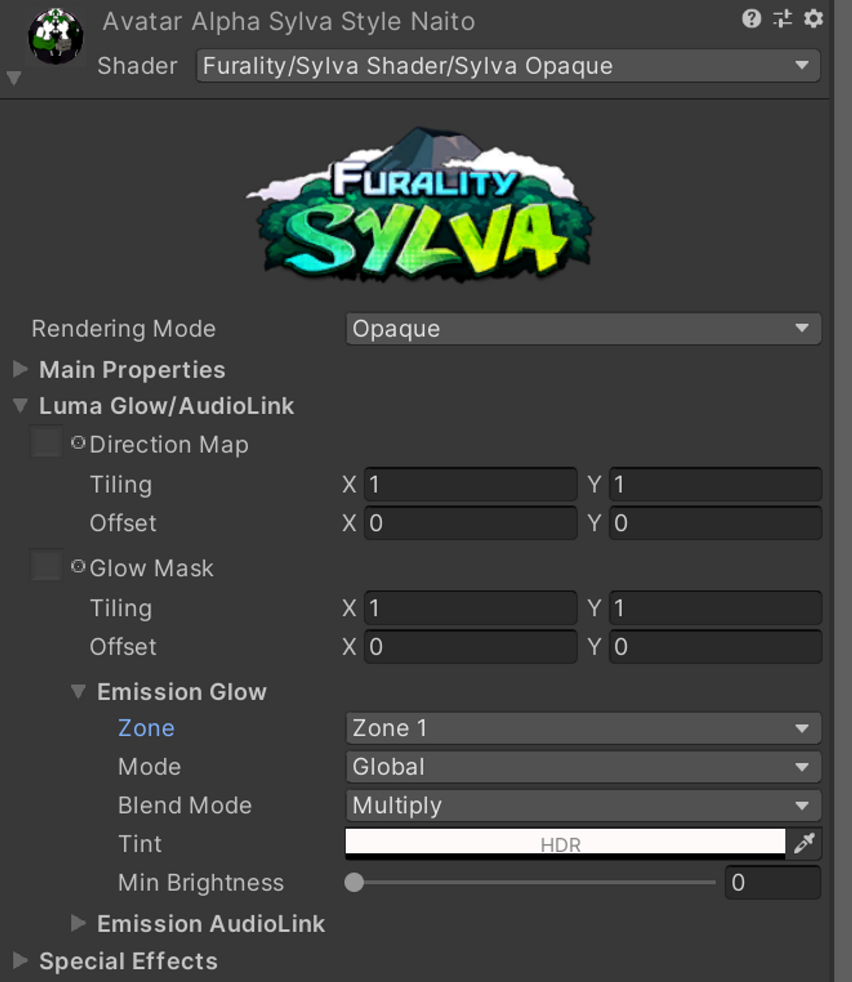Screen dimensions: 852x982
Task: Open the material help reference icon
Action: point(751,19)
